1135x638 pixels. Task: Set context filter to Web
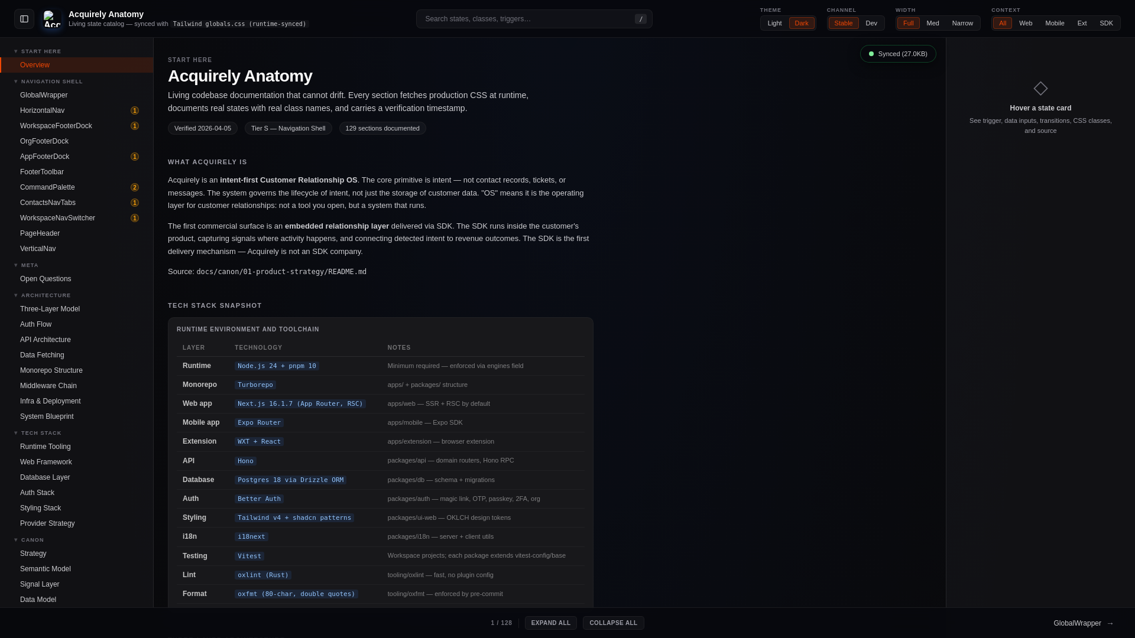pyautogui.click(x=1026, y=23)
